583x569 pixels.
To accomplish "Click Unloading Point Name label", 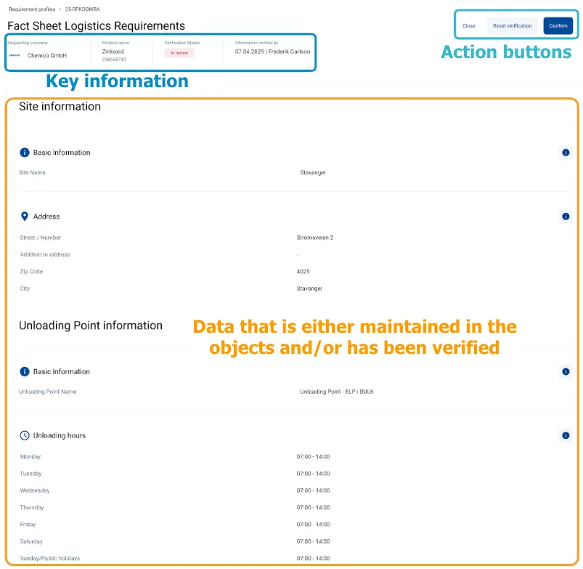I will click(x=48, y=392).
